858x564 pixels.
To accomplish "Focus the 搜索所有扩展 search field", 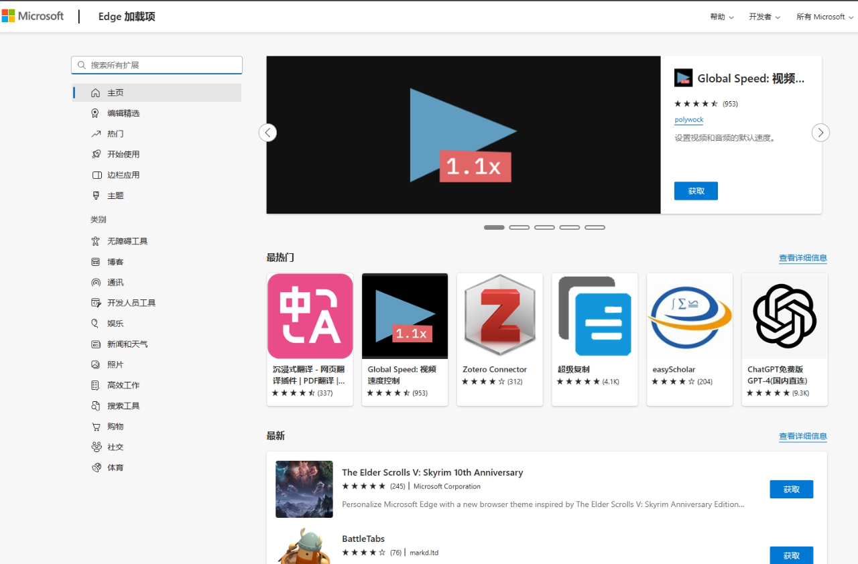I will [157, 65].
